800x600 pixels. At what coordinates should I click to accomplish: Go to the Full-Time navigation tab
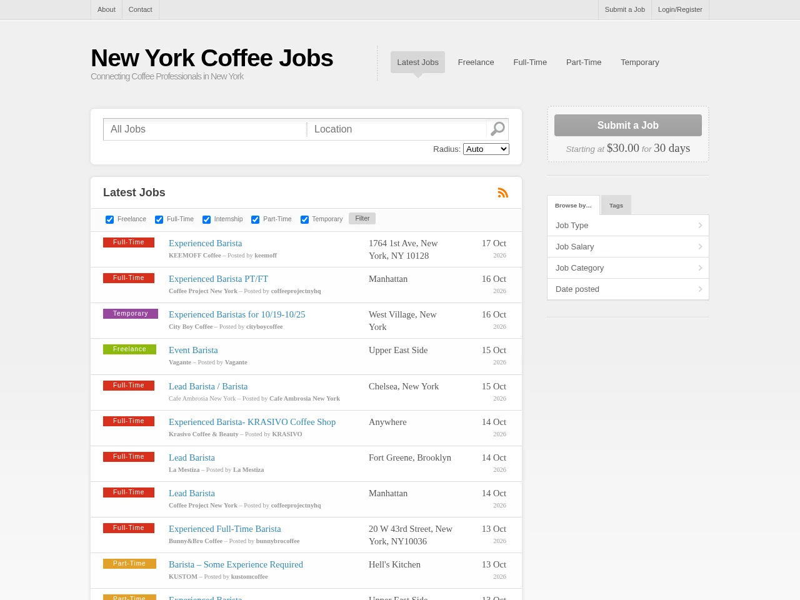click(x=530, y=62)
